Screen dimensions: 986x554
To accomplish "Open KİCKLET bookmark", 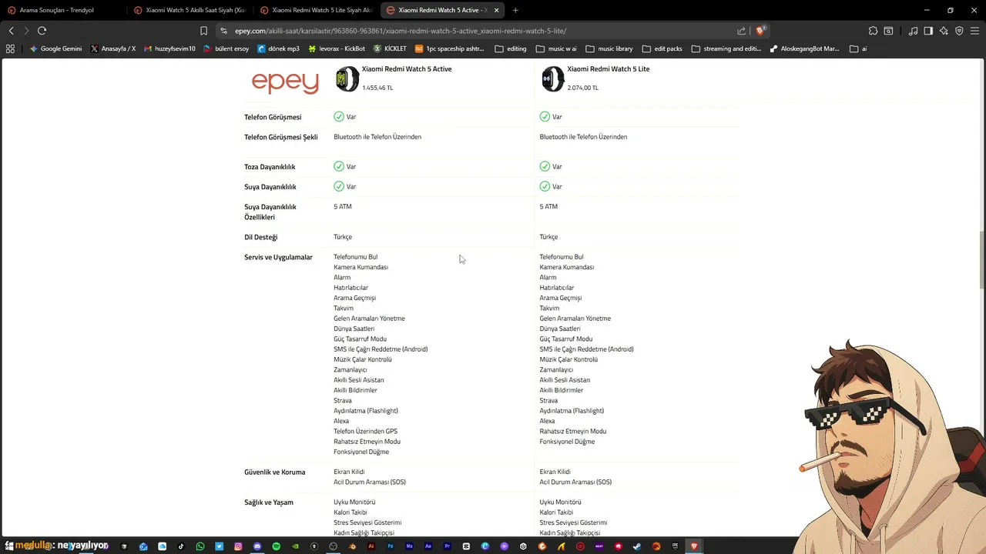I will [390, 48].
